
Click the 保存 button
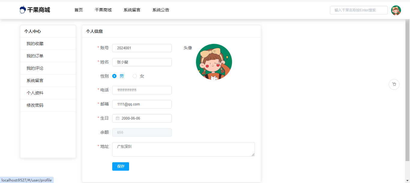pyautogui.click(x=121, y=166)
